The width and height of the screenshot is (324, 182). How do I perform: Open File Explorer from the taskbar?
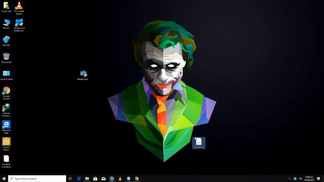pos(87,178)
